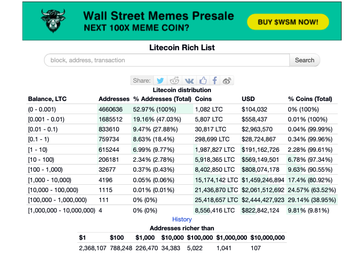Click the Wall Street Memes Presale headline

coord(159,16)
